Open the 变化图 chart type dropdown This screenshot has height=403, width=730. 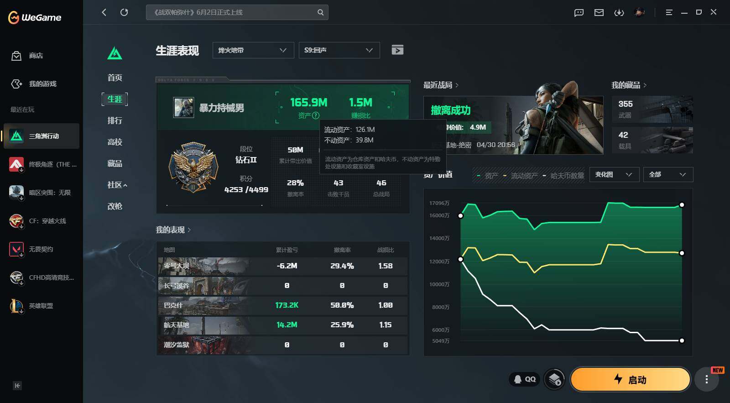click(614, 175)
